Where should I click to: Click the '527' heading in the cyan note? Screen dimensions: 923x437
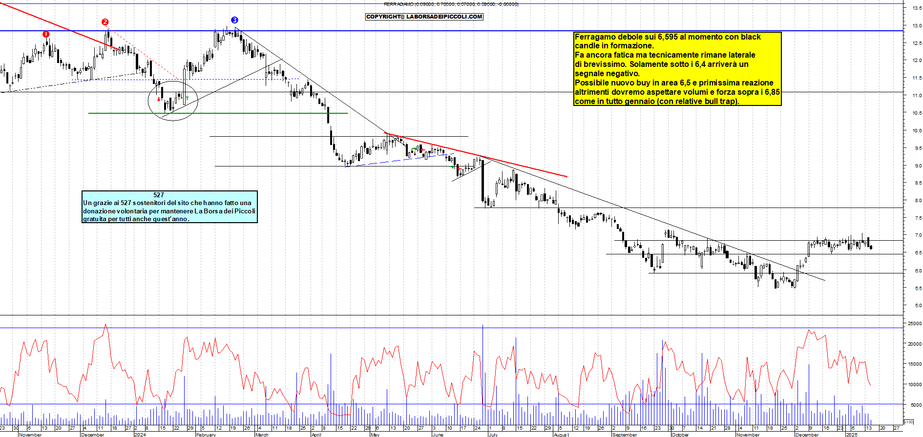pos(159,195)
